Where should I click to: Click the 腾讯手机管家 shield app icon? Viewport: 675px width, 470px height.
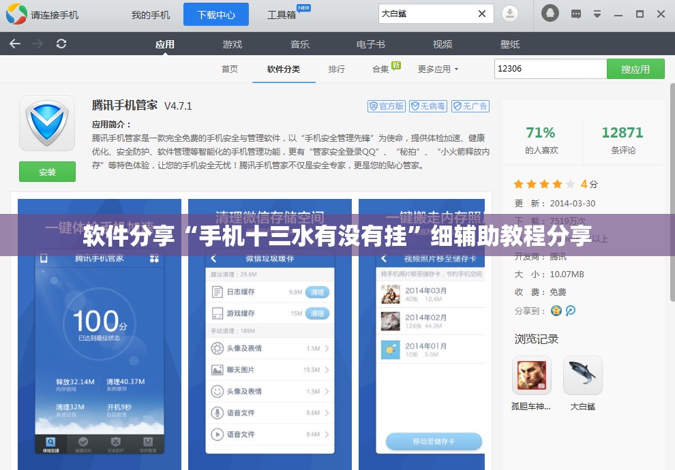pos(47,123)
